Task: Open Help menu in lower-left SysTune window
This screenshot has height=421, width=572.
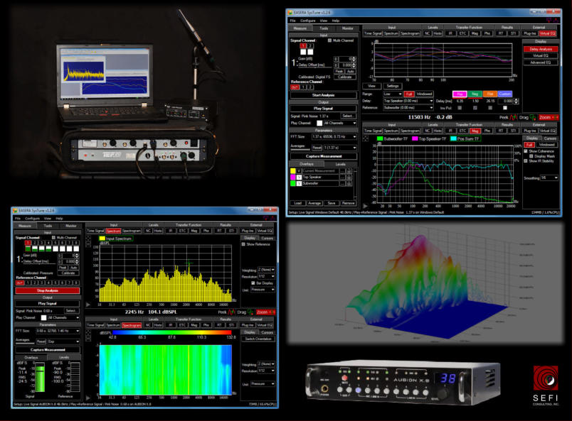Action: [x=60, y=219]
